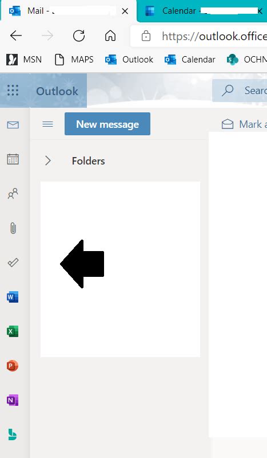Launch Word from the left rail

pos(13,297)
